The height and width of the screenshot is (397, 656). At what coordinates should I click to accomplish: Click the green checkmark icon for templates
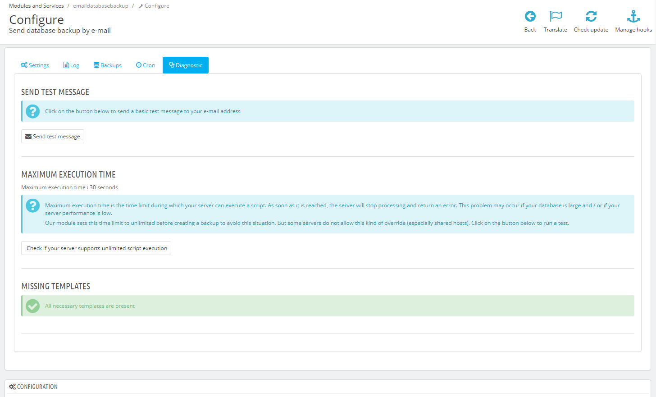pos(32,306)
